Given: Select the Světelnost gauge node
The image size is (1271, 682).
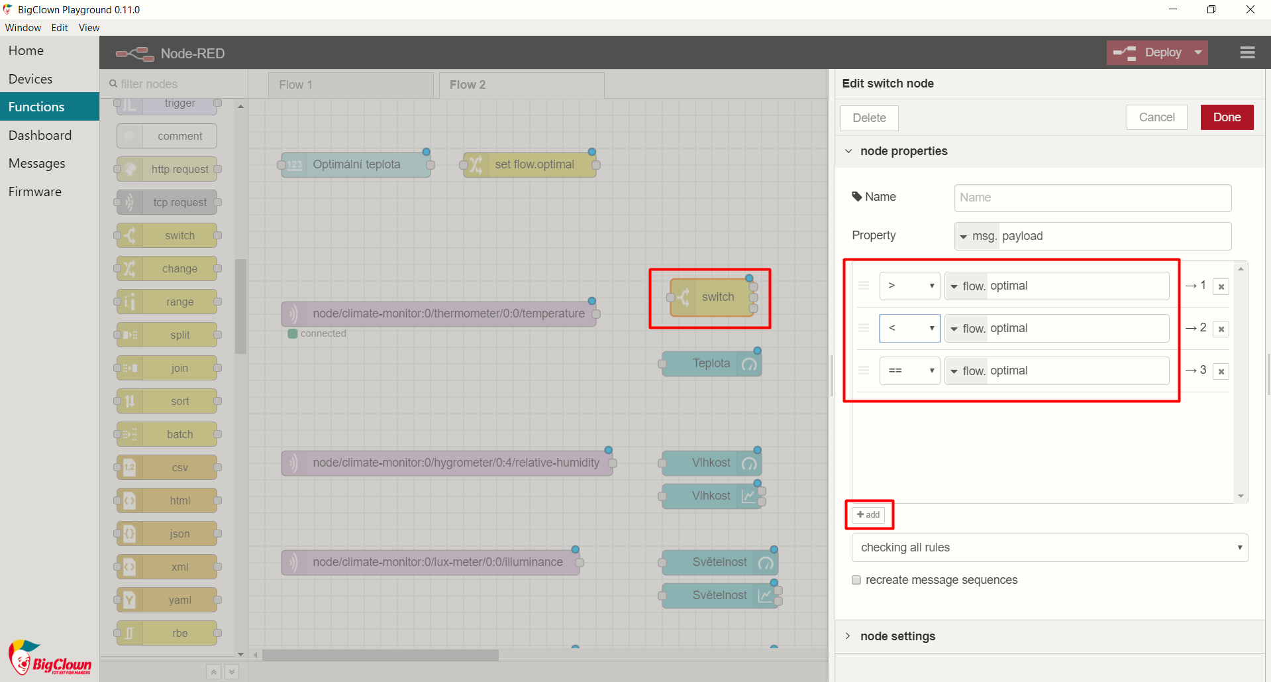Looking at the screenshot, I should [x=720, y=562].
